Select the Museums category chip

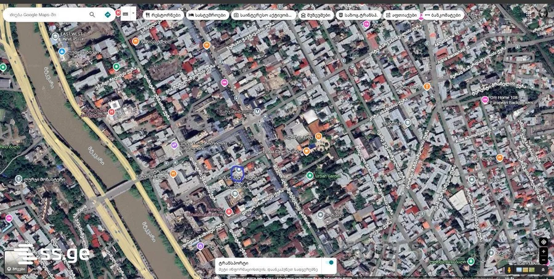click(x=316, y=15)
